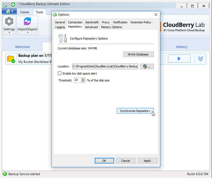The width and height of the screenshot is (212, 178).
Task: Cancel the Options dialog
Action: pyautogui.click(x=126, y=161)
